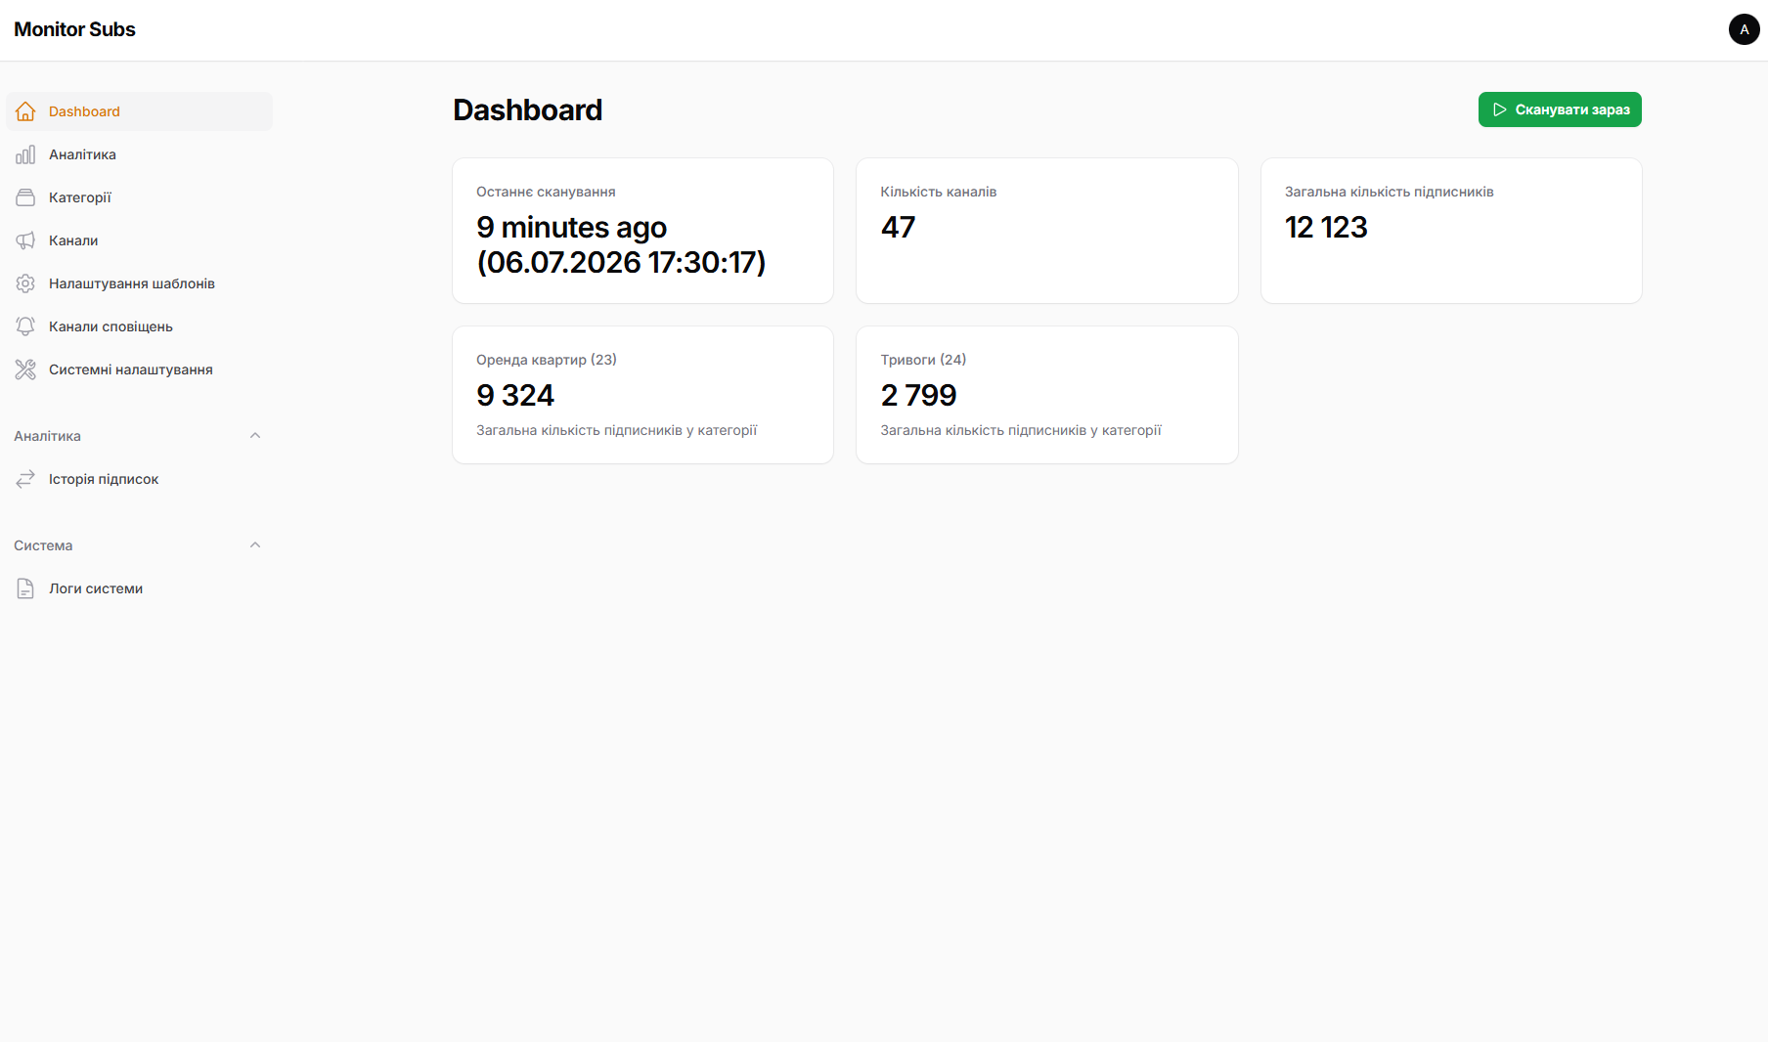Click the Dashboard home icon
The height and width of the screenshot is (1042, 1768).
[25, 111]
